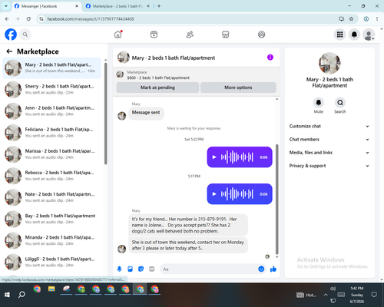The height and width of the screenshot is (307, 384).
Task: Open the Marketplace storefront icon
Action: (226, 35)
